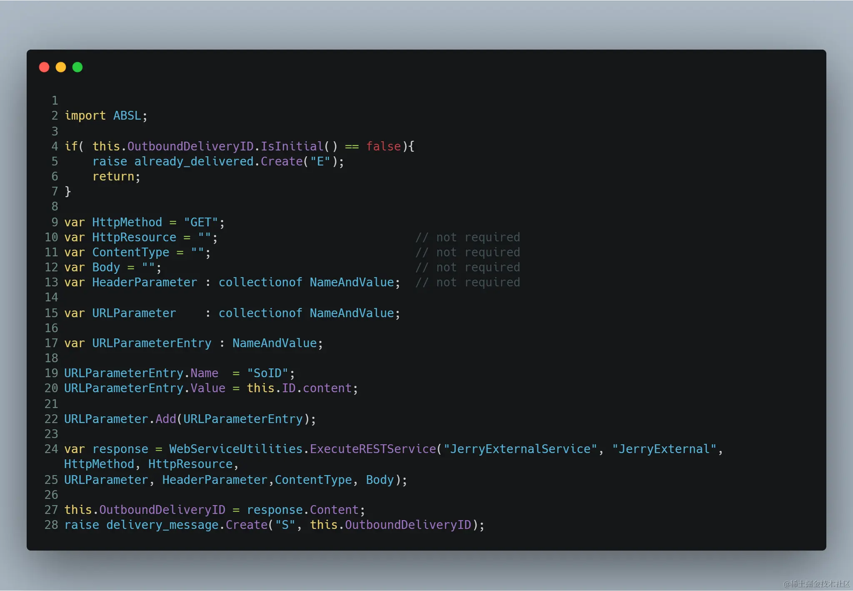The height and width of the screenshot is (591, 853).
Task: Click the red close dot
Action: tap(44, 67)
